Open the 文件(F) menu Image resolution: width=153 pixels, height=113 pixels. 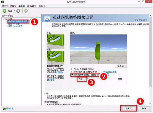(x=5, y=6)
